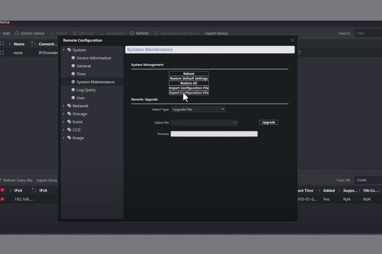
Task: Expand the Event tree node
Action: [64, 122]
